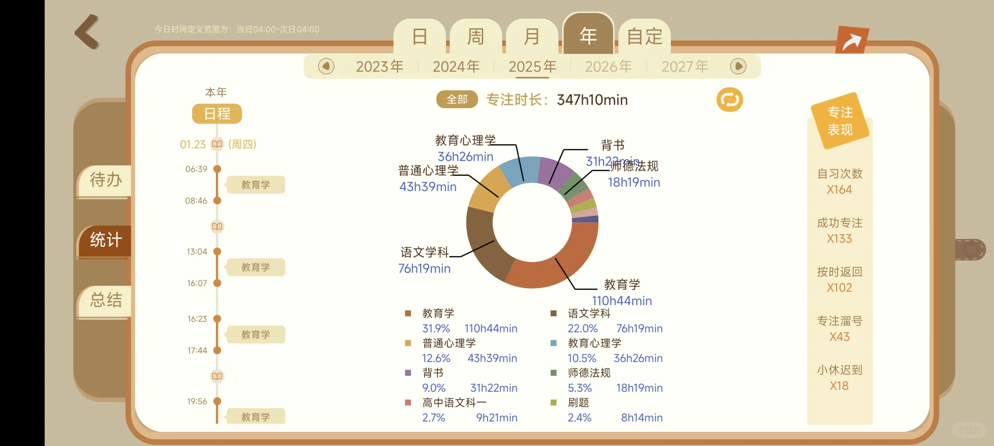
Task: Click the 17:44 timeline dot
Action: pyautogui.click(x=217, y=351)
